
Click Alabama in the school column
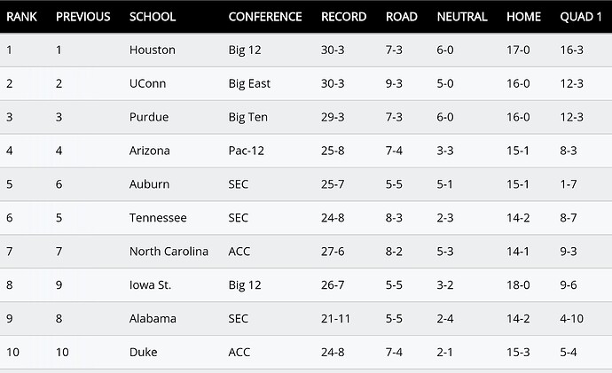click(153, 318)
